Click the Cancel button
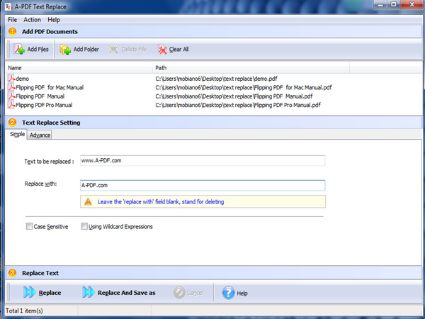Screen dimensions: 425x319 [188, 292]
